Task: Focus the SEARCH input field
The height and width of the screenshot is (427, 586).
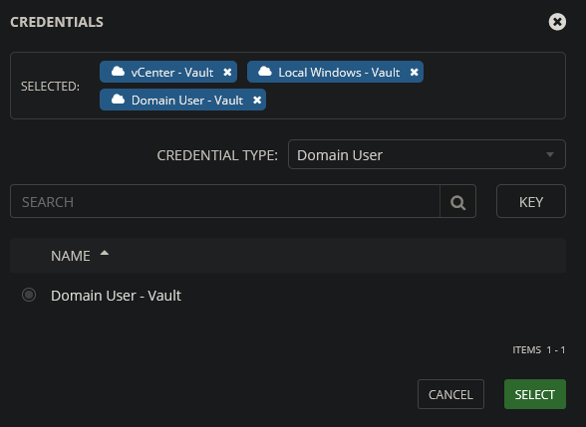Action: coord(225,201)
